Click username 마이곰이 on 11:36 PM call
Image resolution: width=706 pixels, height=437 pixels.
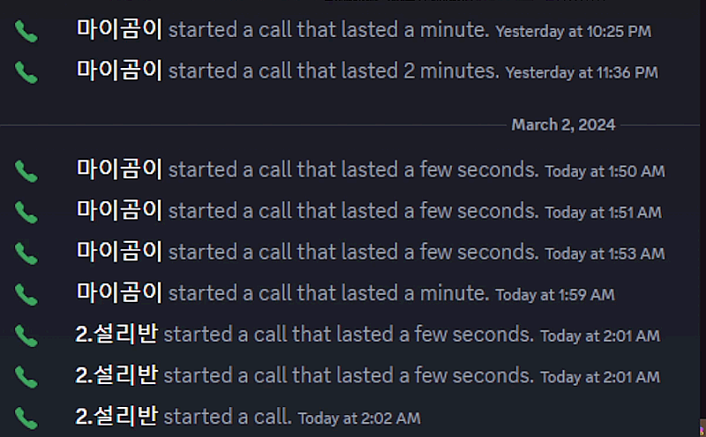(119, 71)
